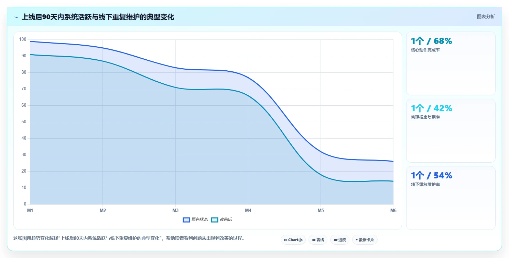
Task: Click the M6 x-axis label
Action: click(393, 210)
